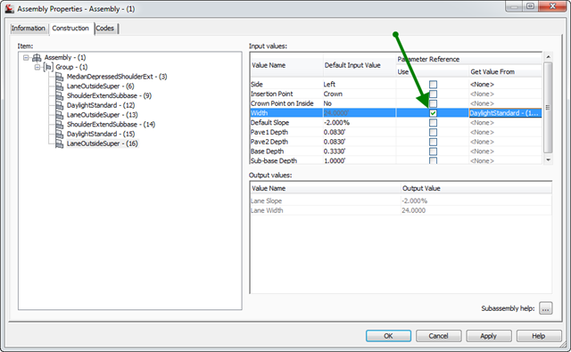Open Get Value From cell for Pave1 Depth
This screenshot has height=352, width=571.
(x=505, y=133)
